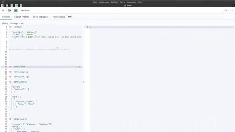
Task: Collapse the account_number block at line 30
Action: point(8,102)
